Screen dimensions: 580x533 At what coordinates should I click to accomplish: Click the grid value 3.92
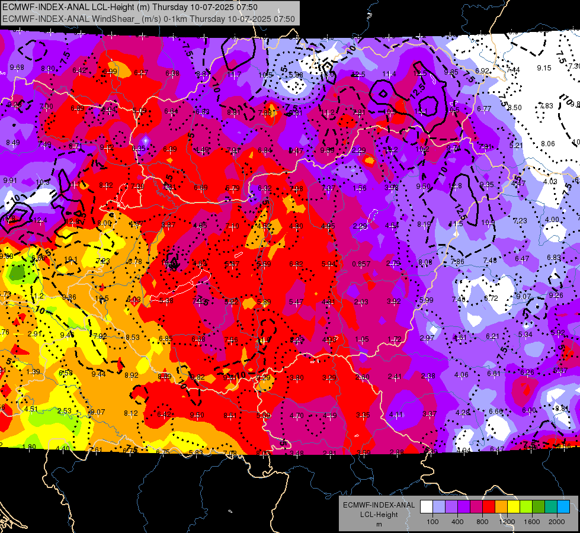click(394, 301)
